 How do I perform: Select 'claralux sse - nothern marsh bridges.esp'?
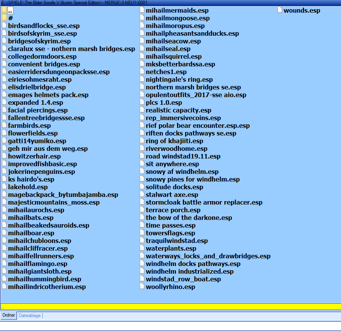pos(72,49)
